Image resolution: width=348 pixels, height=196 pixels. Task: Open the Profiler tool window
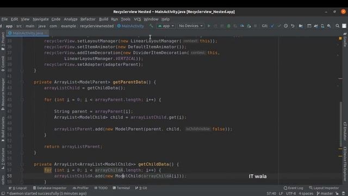coord(80,188)
